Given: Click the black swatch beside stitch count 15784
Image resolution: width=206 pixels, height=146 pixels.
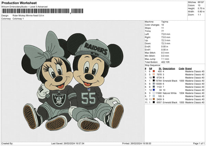Looking at the screenshot, I should click(154, 81).
